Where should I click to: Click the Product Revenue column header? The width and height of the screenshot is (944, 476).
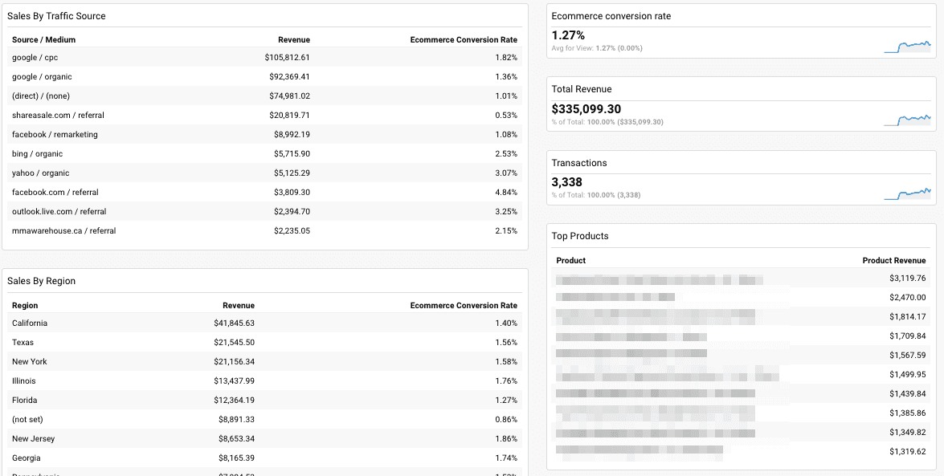(x=894, y=260)
